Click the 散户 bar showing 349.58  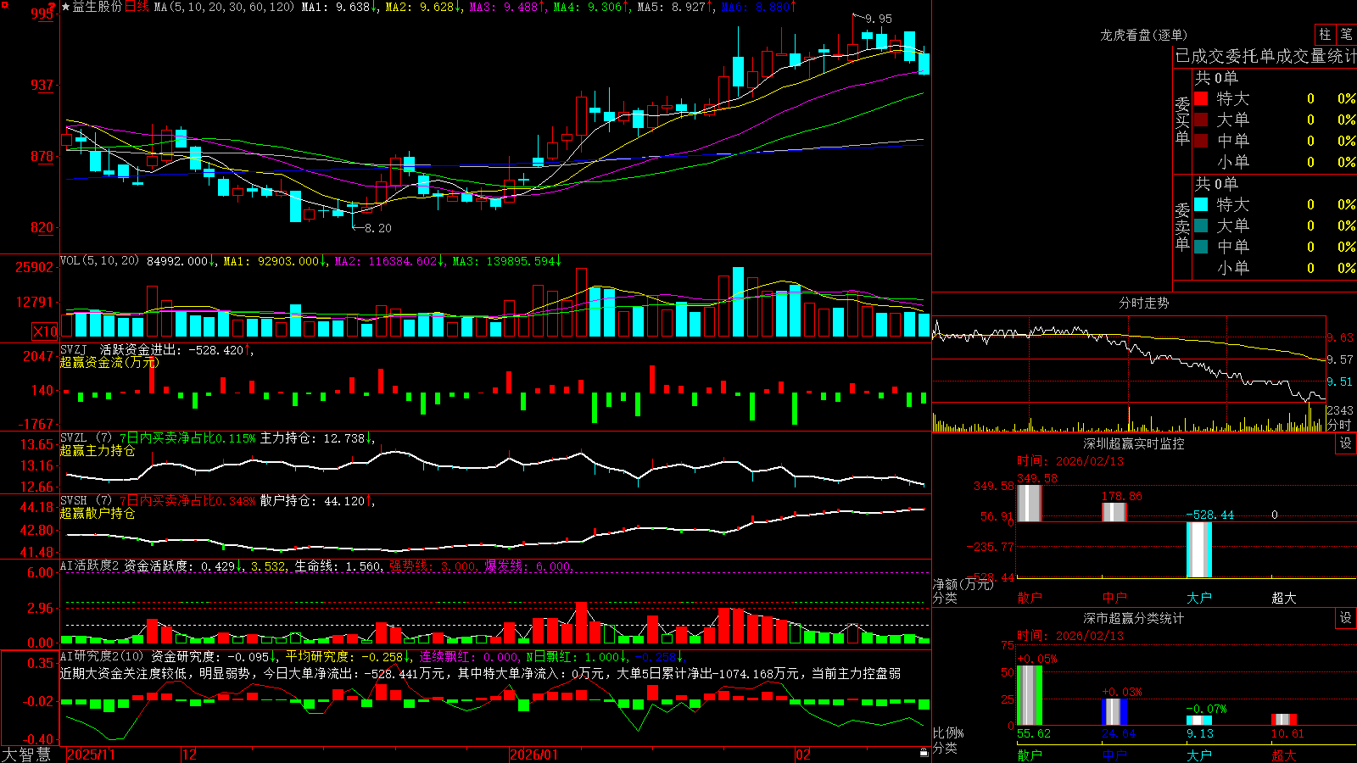(1030, 503)
